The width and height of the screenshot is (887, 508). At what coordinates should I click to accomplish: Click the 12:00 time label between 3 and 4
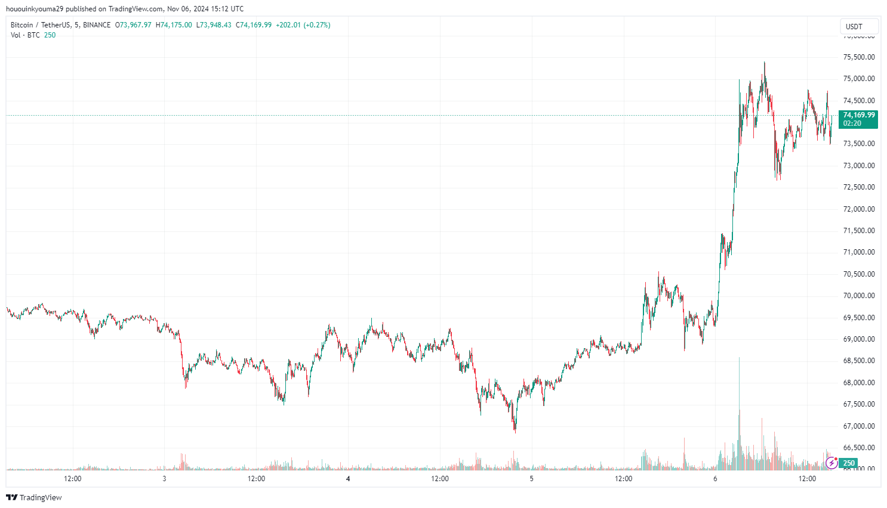[257, 479]
